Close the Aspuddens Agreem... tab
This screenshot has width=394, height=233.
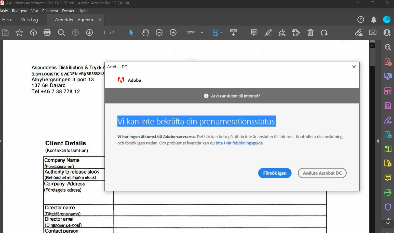pyautogui.click(x=100, y=20)
